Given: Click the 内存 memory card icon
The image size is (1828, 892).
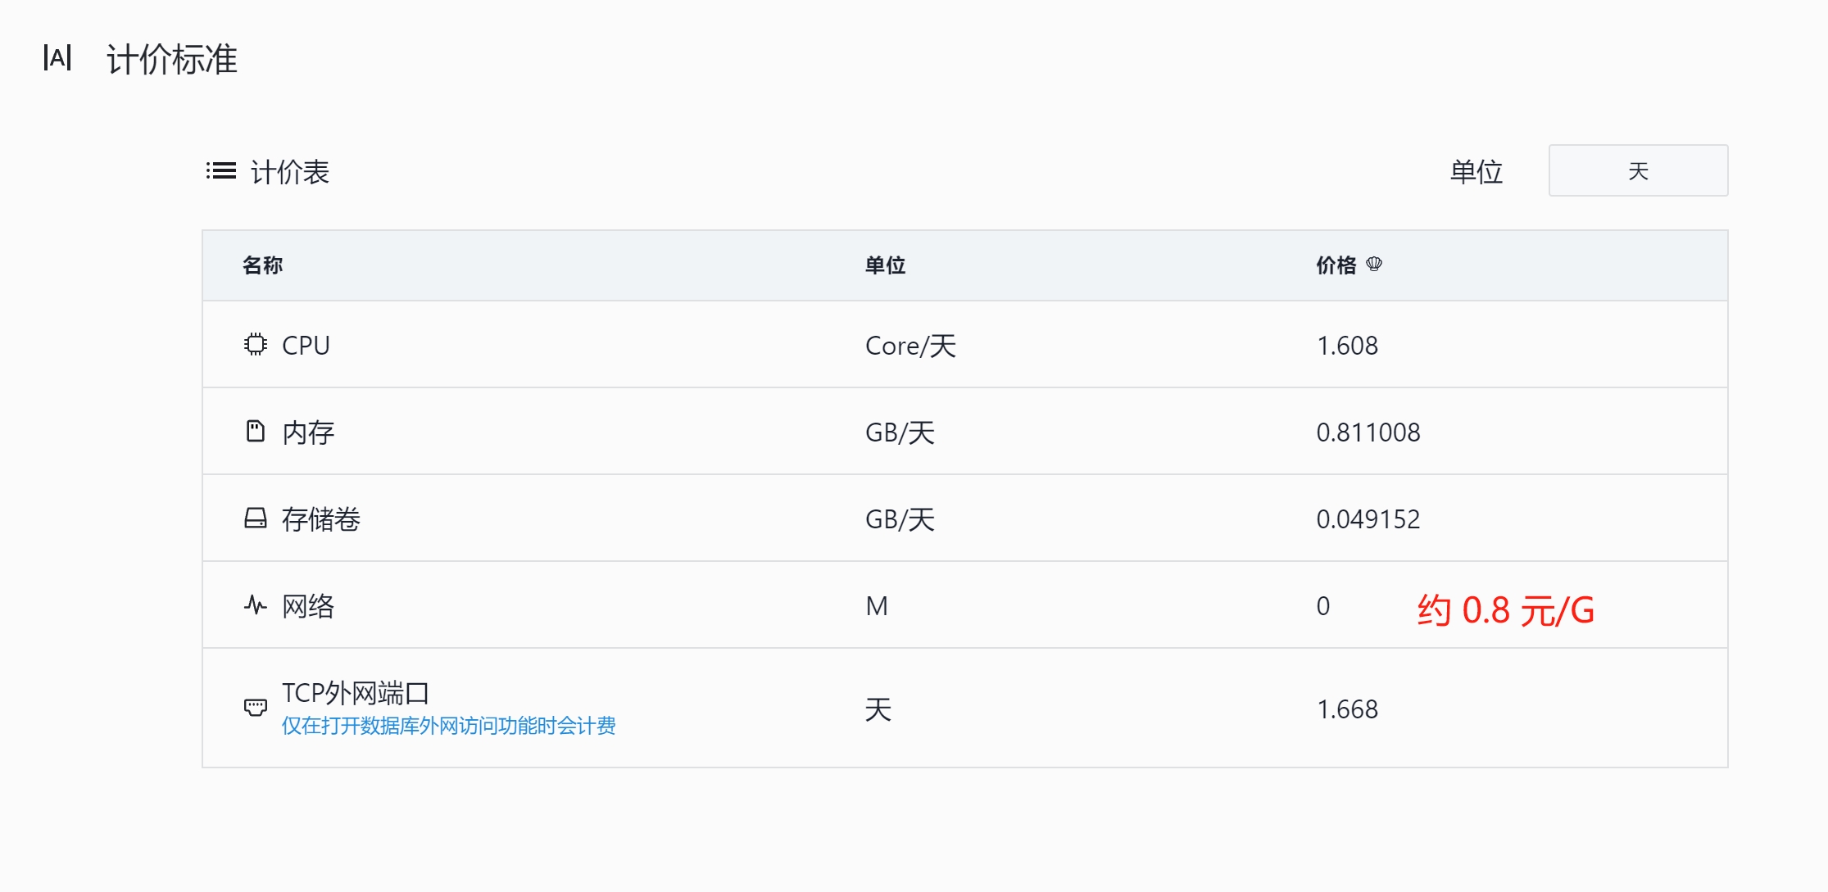Looking at the screenshot, I should pyautogui.click(x=255, y=431).
